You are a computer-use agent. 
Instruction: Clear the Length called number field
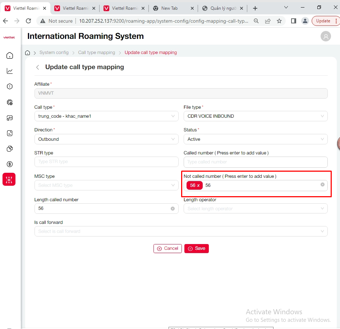click(x=173, y=209)
